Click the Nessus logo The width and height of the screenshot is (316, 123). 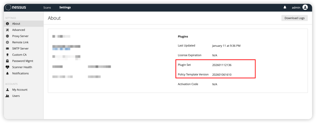(x=16, y=7)
